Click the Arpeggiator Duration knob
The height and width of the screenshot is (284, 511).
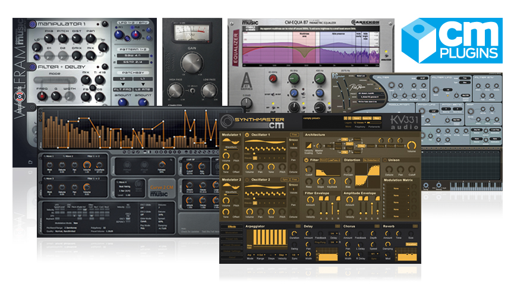(294, 233)
